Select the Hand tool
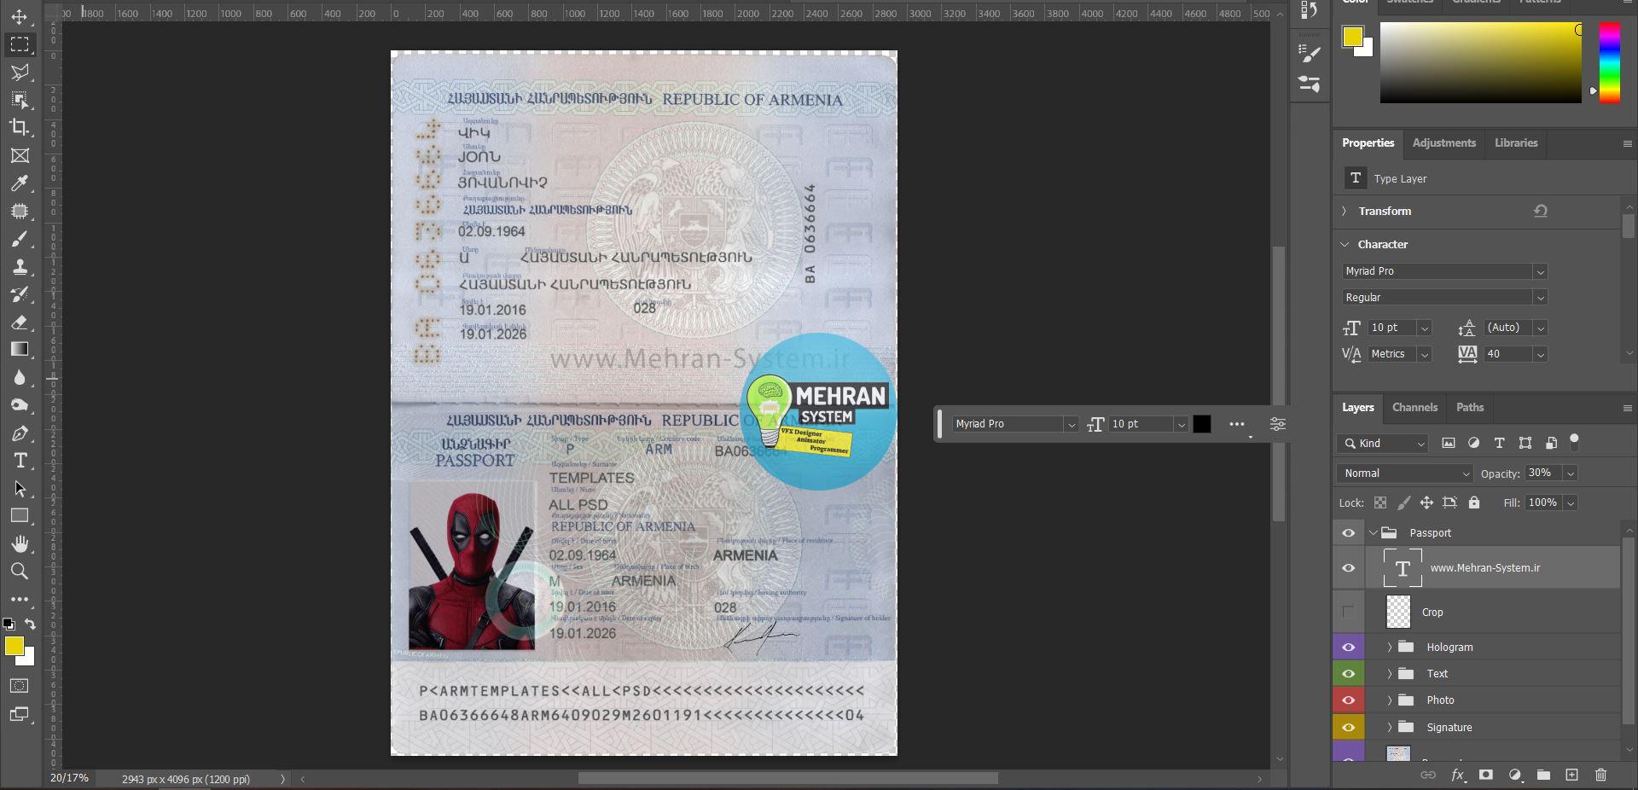 click(20, 544)
